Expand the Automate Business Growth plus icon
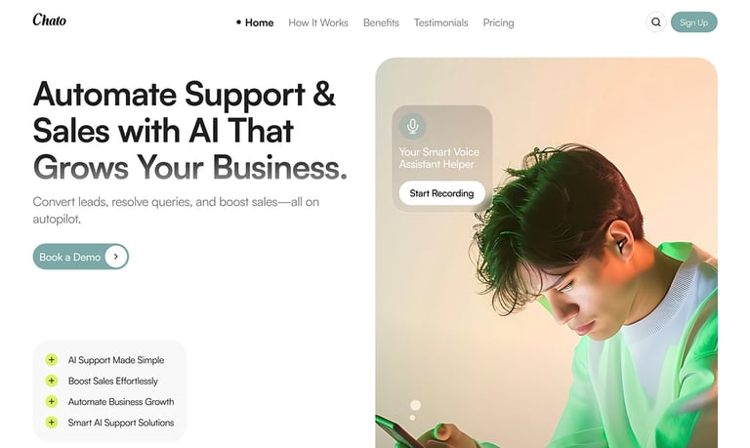Viewport: 750px width, 448px height. coord(51,401)
